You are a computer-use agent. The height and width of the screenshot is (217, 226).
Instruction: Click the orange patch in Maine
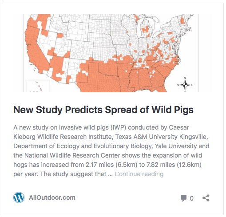point(182,20)
